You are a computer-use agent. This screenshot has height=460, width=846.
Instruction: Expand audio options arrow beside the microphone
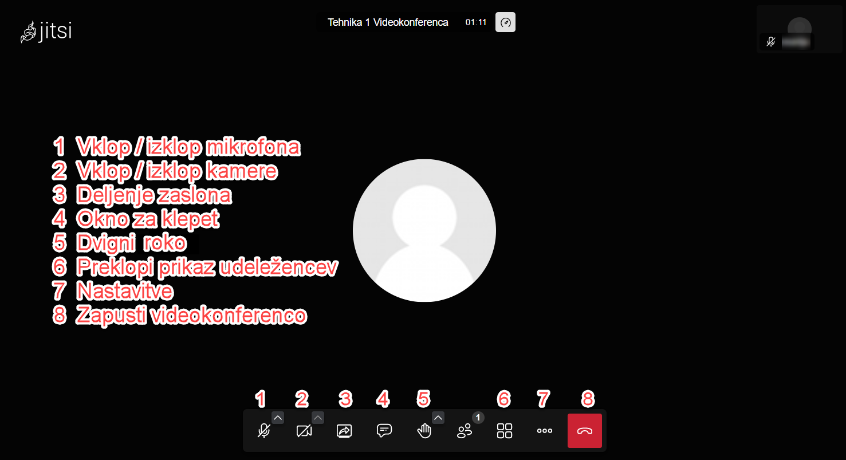278,418
